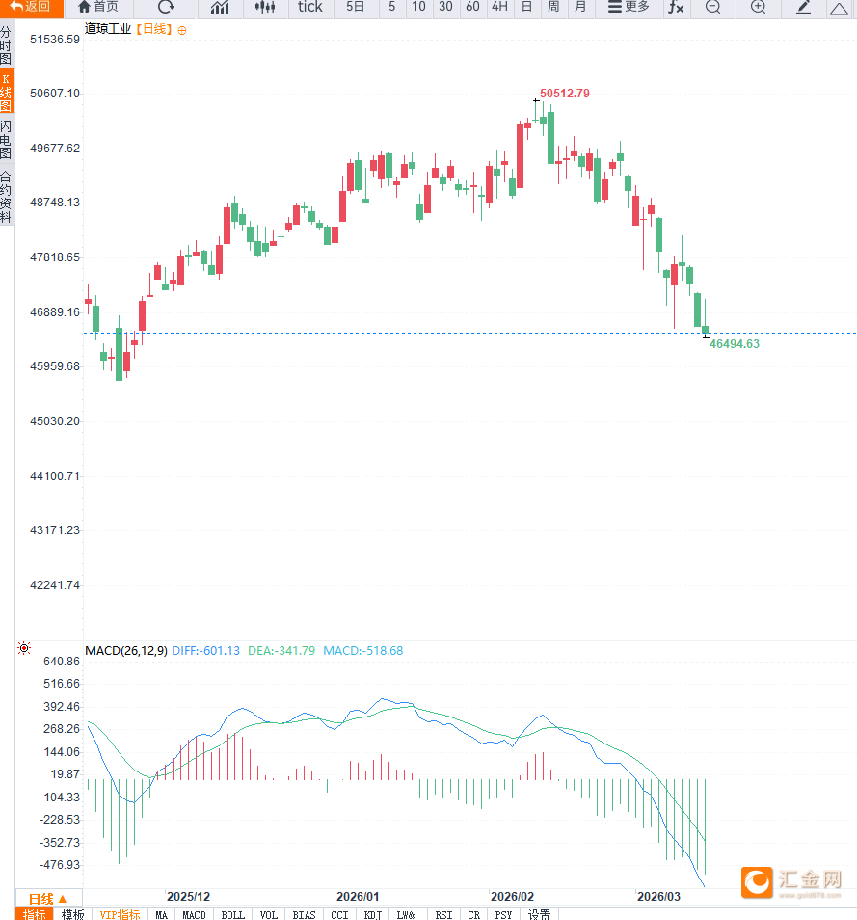This screenshot has width=857, height=920.
Task: Open the fx formula tool
Action: (677, 7)
